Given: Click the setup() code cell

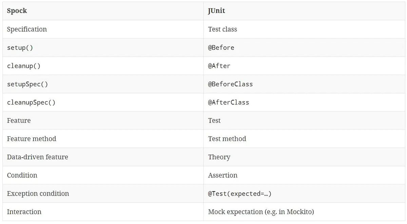Looking at the screenshot, I should click(x=20, y=47).
